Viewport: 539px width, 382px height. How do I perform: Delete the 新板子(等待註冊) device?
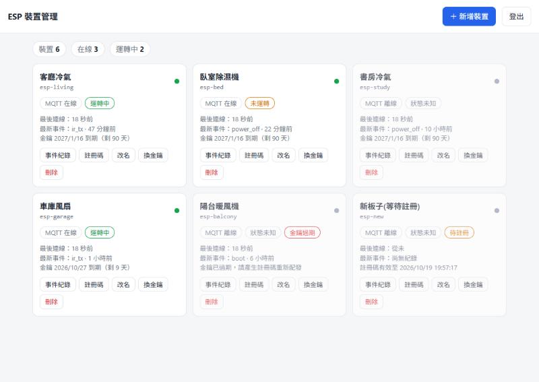(372, 302)
